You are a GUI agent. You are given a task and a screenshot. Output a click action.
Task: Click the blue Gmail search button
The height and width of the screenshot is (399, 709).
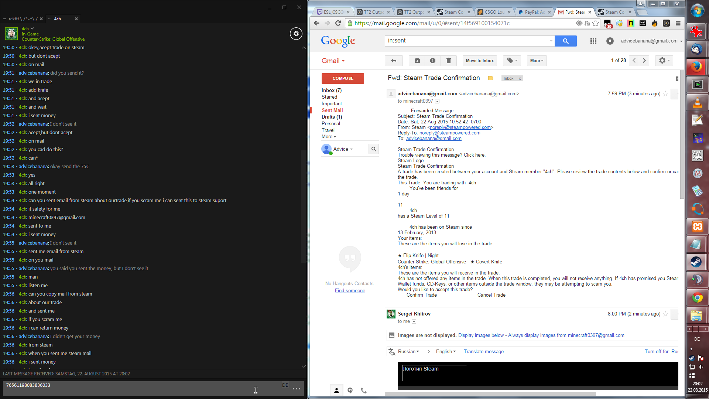coord(565,41)
